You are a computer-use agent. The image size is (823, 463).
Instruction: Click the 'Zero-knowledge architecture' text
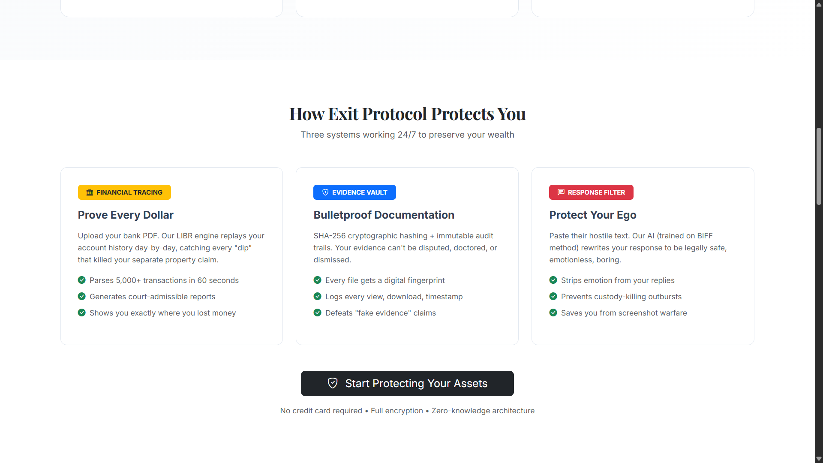tap(483, 410)
